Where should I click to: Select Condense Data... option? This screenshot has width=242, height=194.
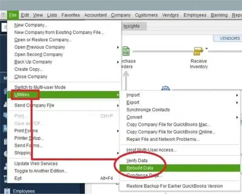(x=180, y=176)
